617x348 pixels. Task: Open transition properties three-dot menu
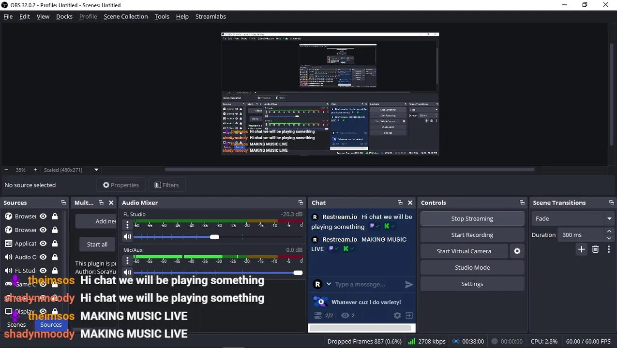(x=609, y=249)
